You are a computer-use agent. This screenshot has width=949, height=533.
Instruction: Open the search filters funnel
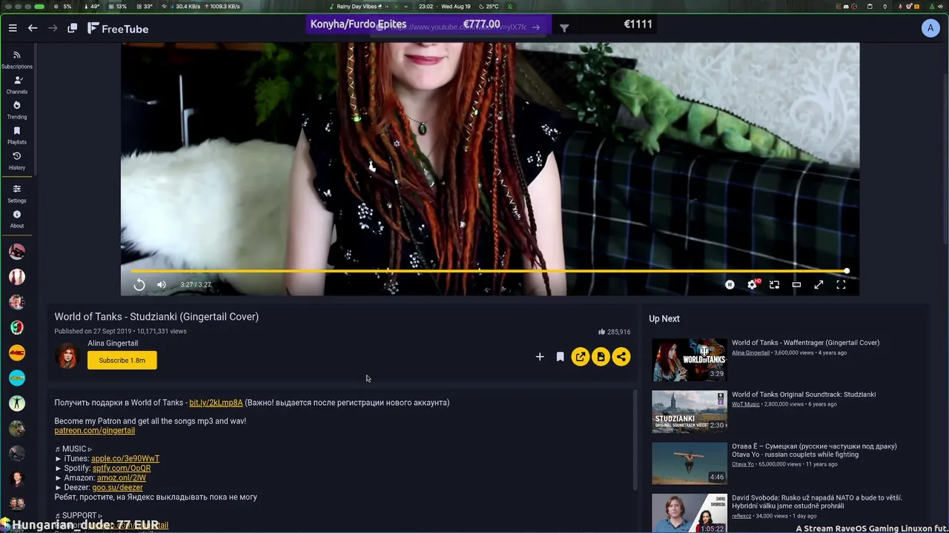tap(564, 28)
